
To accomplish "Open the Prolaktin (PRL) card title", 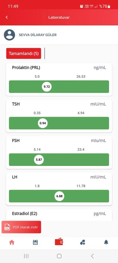I will click(26, 68).
